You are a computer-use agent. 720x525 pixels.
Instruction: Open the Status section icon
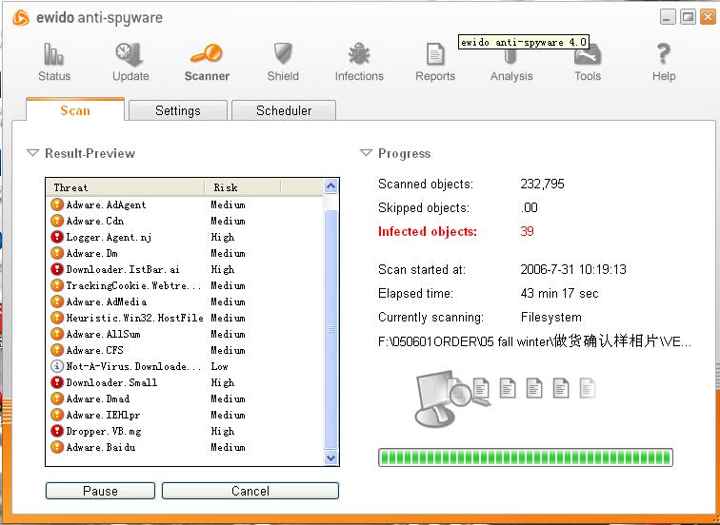pyautogui.click(x=53, y=54)
